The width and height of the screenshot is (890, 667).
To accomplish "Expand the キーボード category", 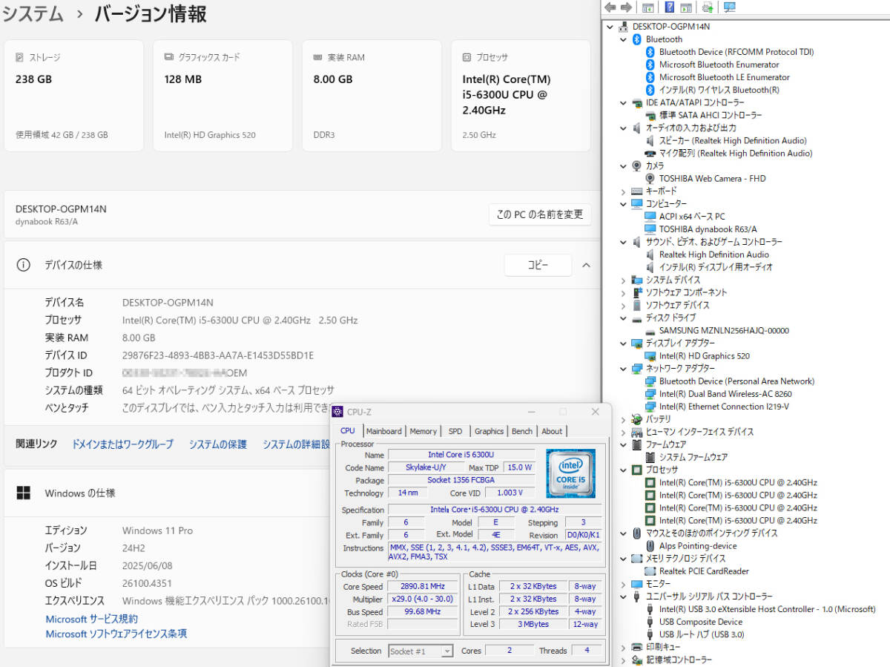I will pos(624,191).
